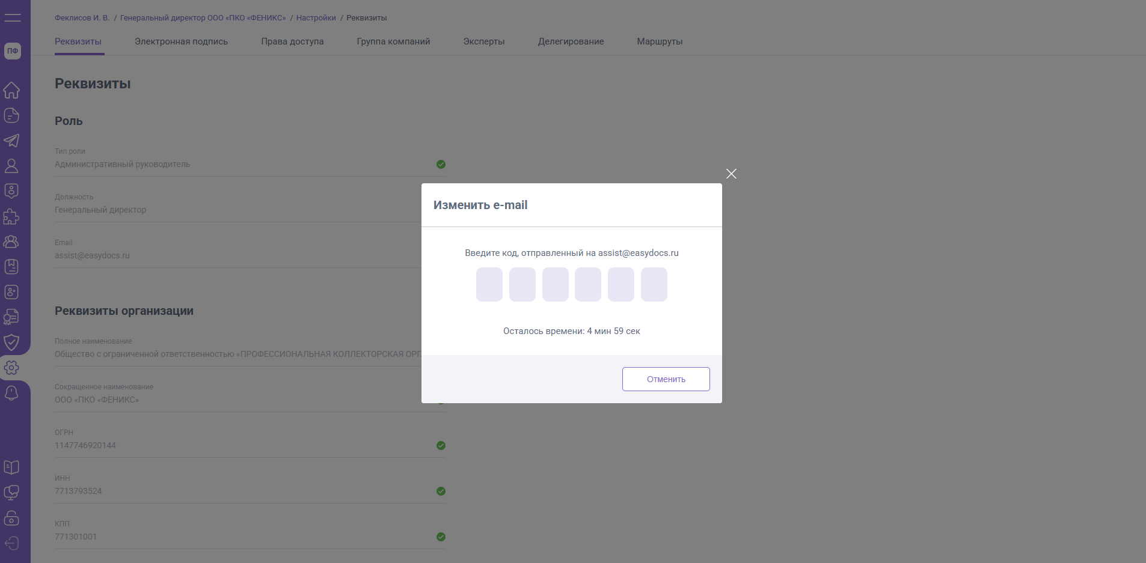Switch to Права доступа tab
The width and height of the screenshot is (1146, 563).
tap(292, 41)
